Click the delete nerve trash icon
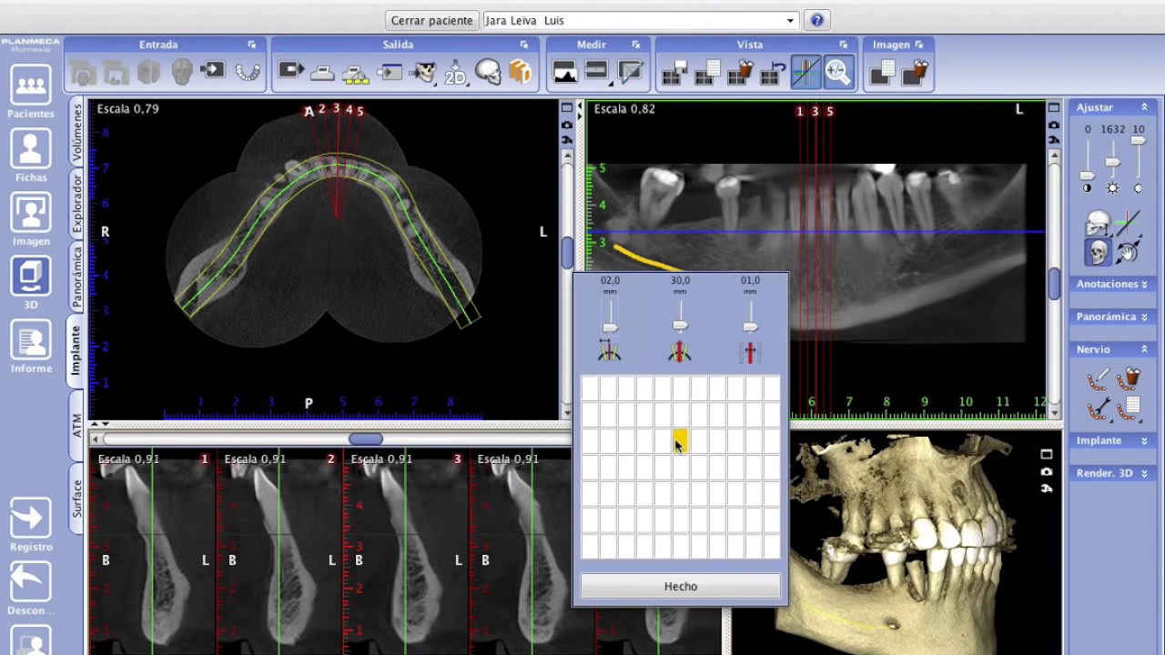This screenshot has width=1165, height=655. pos(1130,378)
